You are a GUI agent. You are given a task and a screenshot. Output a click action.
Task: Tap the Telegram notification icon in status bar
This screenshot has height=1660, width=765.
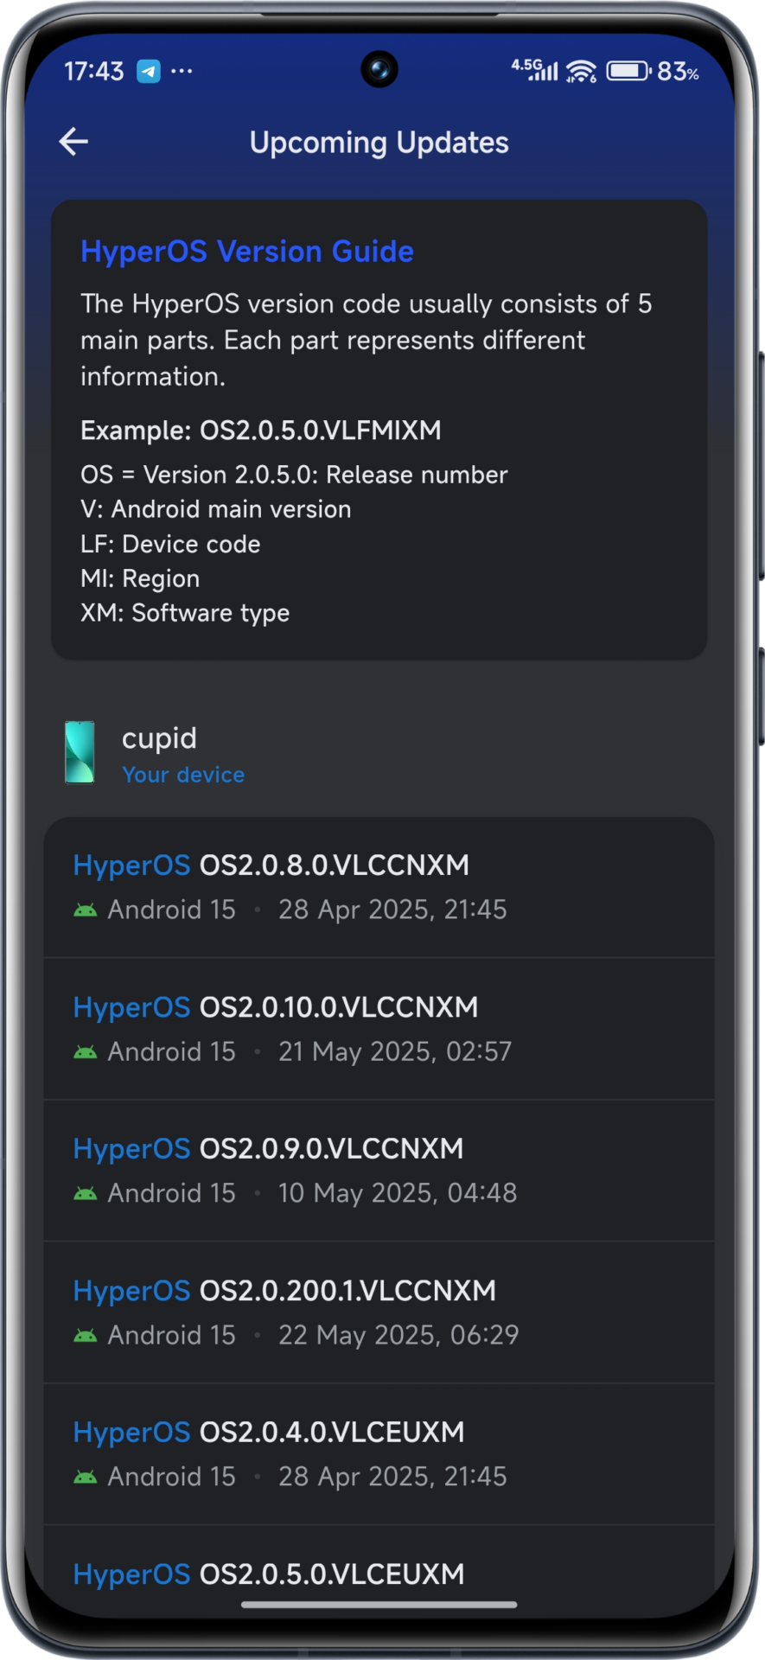pyautogui.click(x=149, y=71)
